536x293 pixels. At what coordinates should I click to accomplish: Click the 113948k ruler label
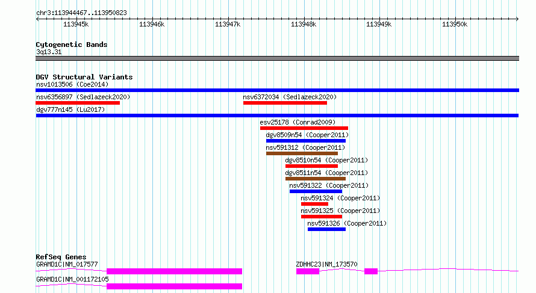click(304, 24)
